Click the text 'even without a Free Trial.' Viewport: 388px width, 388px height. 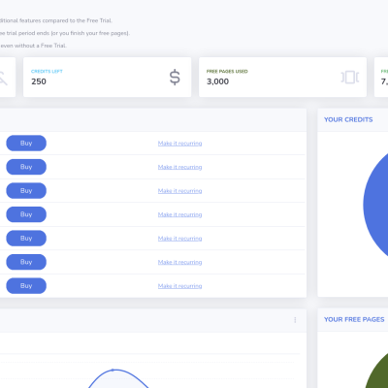coord(33,46)
